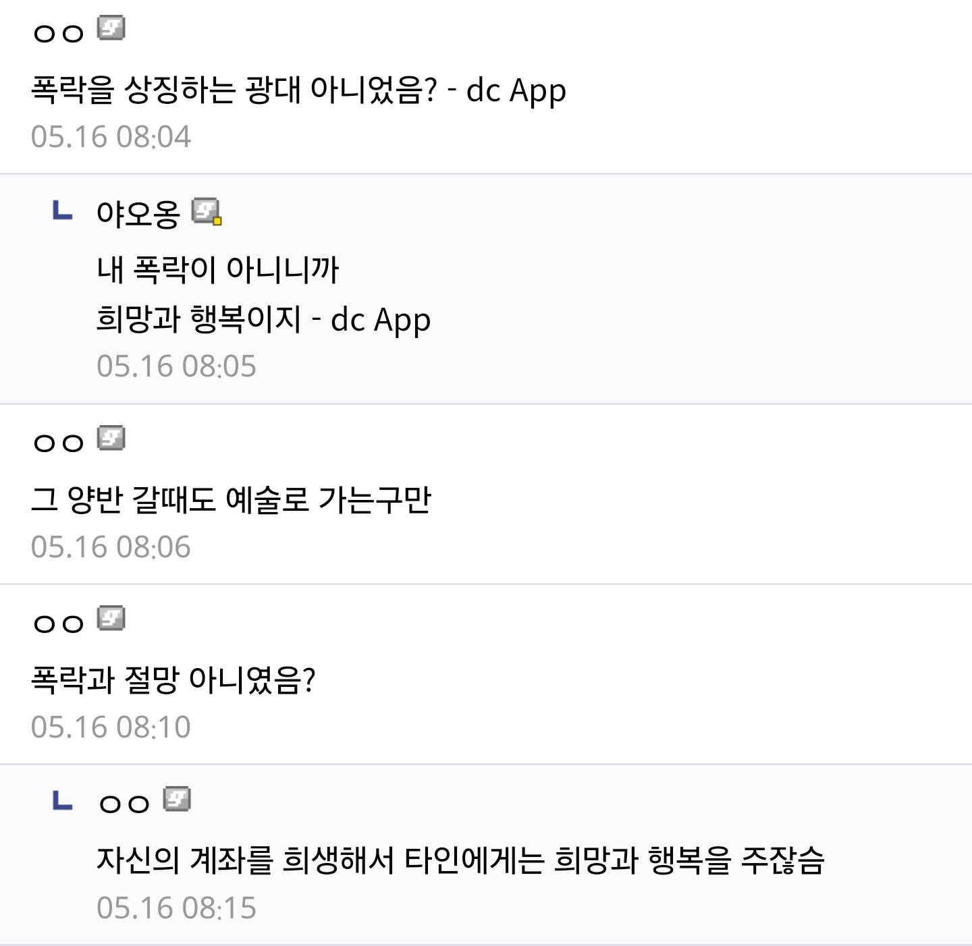972x946 pixels.
Task: Click the timestamp 05.16 08:15
Action: tap(176, 908)
